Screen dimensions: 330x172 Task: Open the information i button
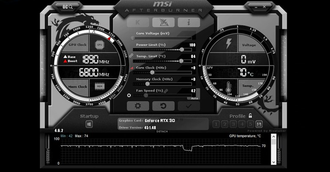(x=189, y=22)
